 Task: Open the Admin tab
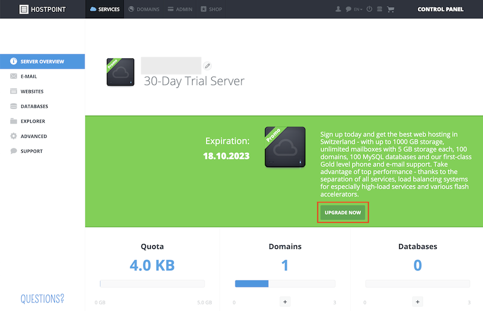pos(180,9)
